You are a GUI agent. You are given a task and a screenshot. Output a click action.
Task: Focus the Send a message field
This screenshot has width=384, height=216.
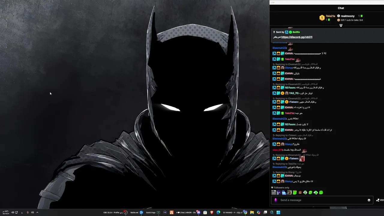(x=322, y=200)
